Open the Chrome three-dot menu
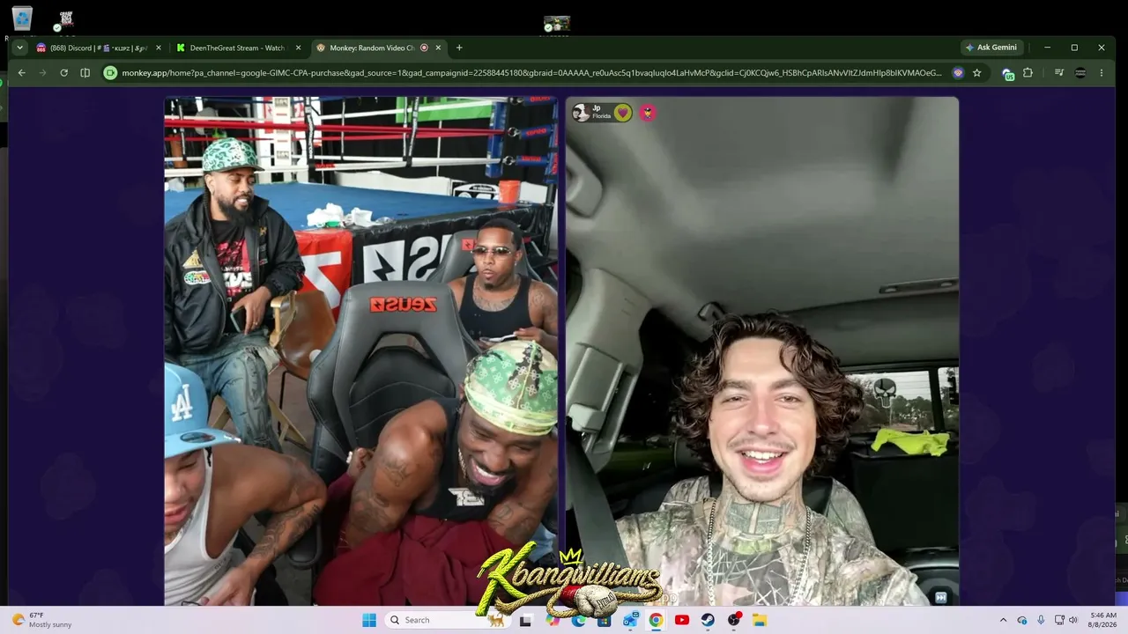This screenshot has height=634, width=1128. point(1102,73)
